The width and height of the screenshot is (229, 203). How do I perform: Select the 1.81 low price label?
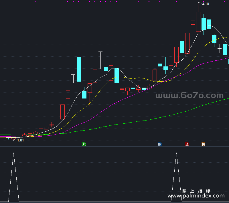20,140
